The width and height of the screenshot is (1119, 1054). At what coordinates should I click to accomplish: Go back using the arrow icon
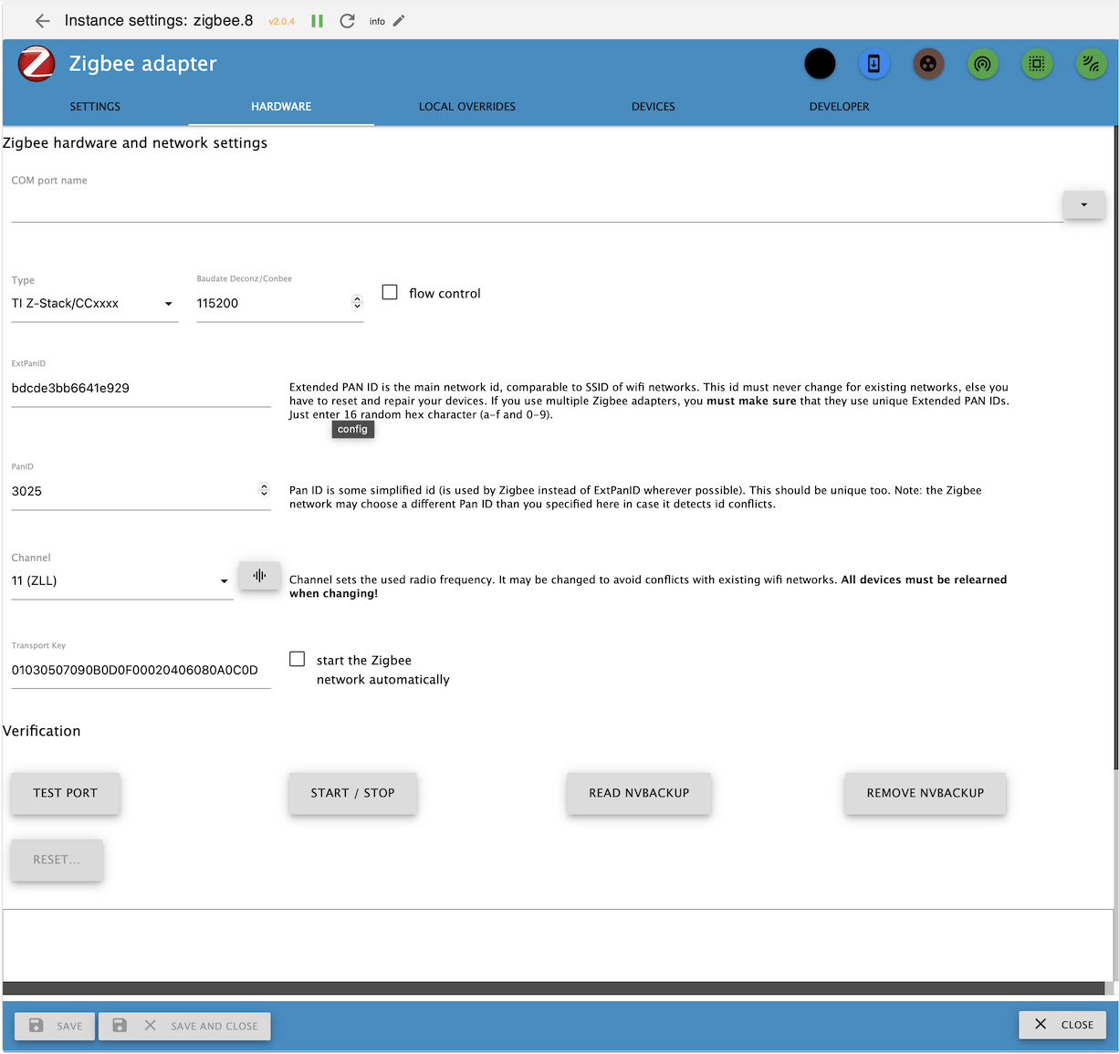[x=42, y=21]
